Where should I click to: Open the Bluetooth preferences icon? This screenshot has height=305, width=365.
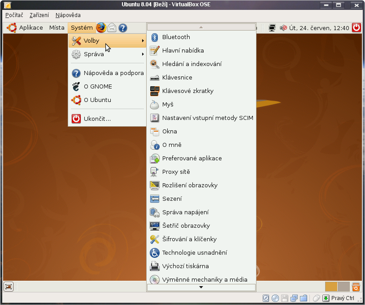click(155, 37)
